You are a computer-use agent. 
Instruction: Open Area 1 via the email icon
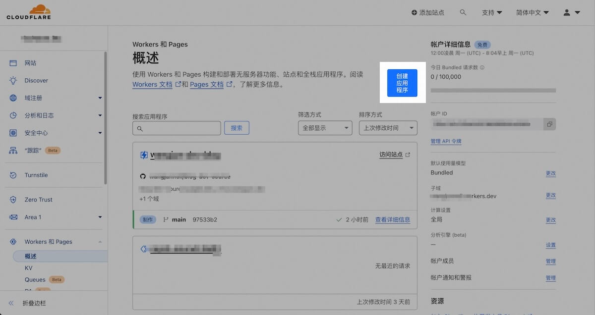(x=12, y=217)
